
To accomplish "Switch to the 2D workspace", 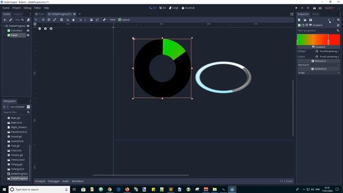I will click(x=153, y=8).
